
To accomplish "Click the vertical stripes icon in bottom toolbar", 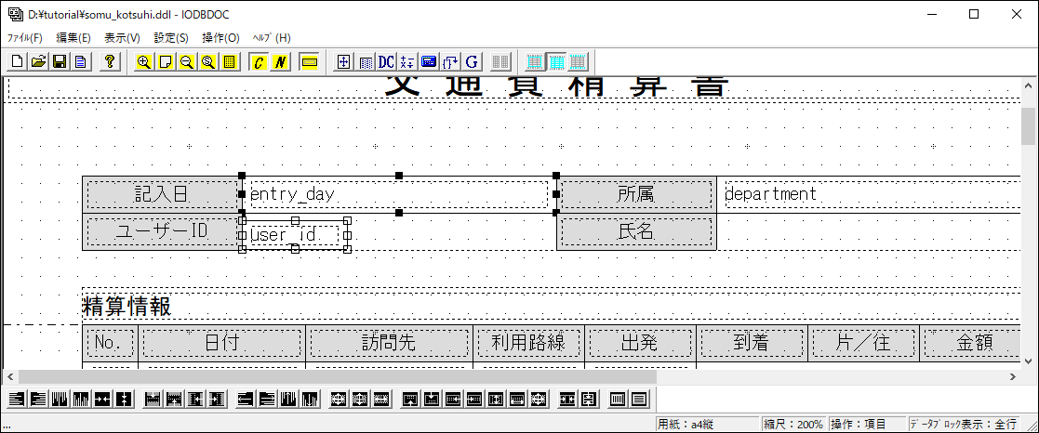I will 617,399.
